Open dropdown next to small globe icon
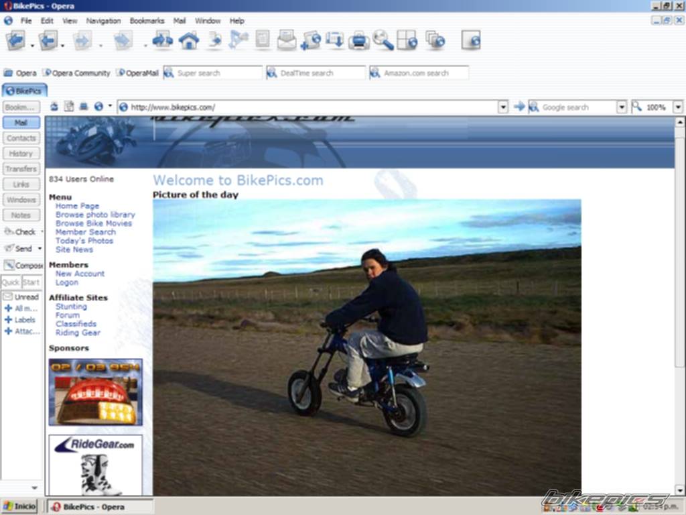 pyautogui.click(x=110, y=106)
